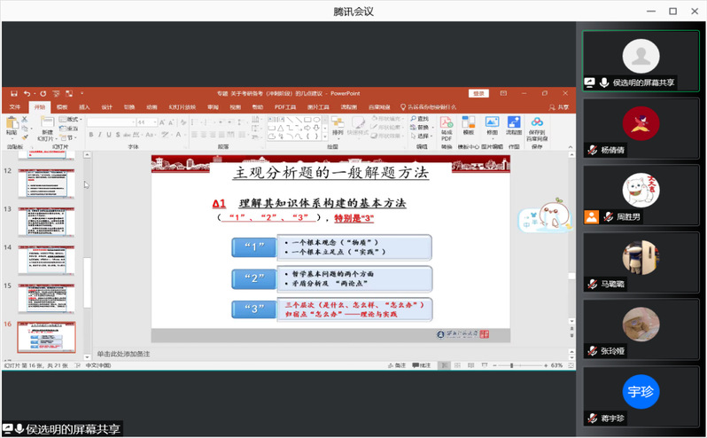This screenshot has width=707, height=438.
Task: Click the New Slide icon
Action: tap(46, 124)
